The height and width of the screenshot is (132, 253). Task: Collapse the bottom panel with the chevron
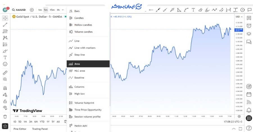pos(234,129)
